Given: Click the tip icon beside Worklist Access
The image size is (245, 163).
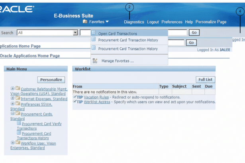Looking at the screenshot, I should point(74,102).
